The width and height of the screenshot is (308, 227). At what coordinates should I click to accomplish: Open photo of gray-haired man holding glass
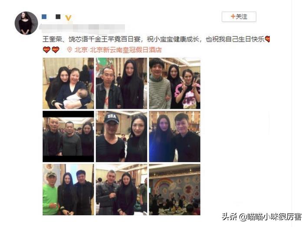coord(121,189)
